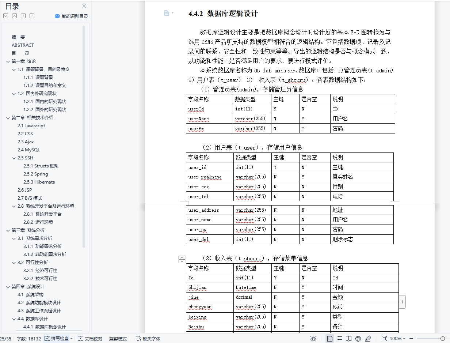
Task: Click the 缺失字体 missing fonts indicator
Action: pos(148,339)
